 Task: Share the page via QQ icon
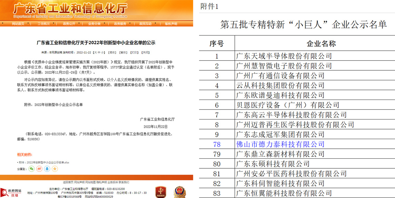47,169
